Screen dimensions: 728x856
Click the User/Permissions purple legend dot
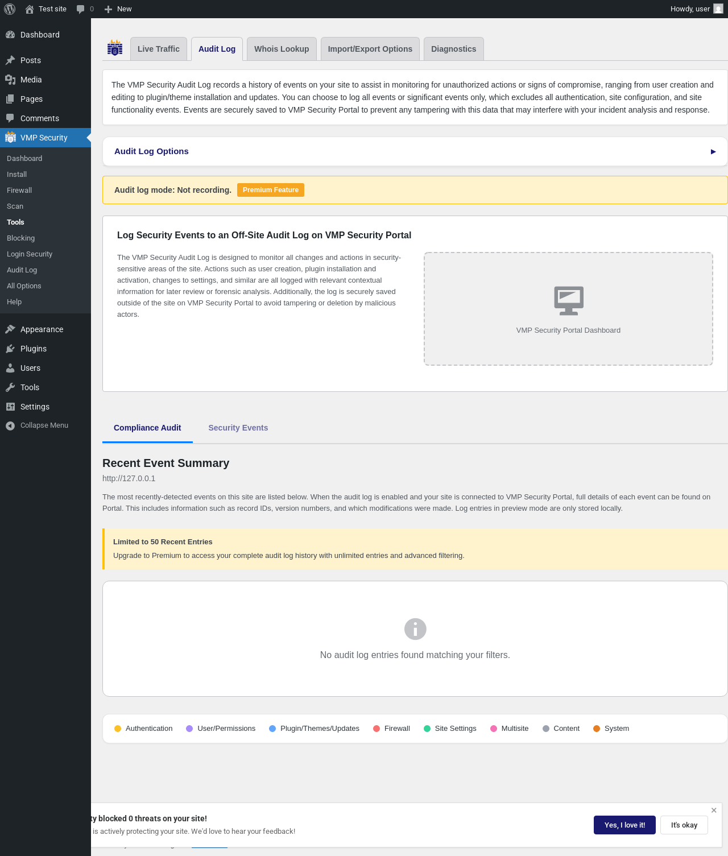pyautogui.click(x=189, y=729)
